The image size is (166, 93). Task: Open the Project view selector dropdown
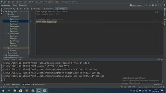point(8,9)
